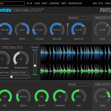Open the INFO panel

click(x=64, y=3)
